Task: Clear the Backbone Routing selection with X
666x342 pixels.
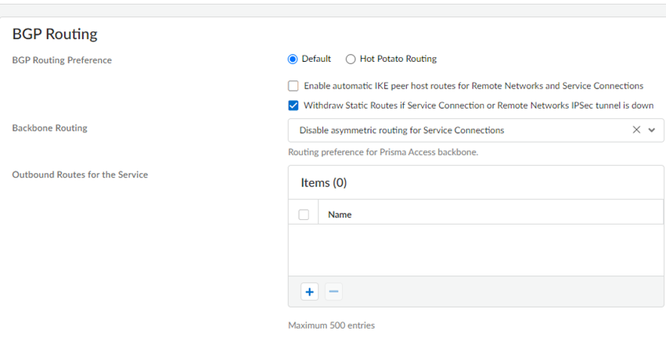Action: (636, 131)
